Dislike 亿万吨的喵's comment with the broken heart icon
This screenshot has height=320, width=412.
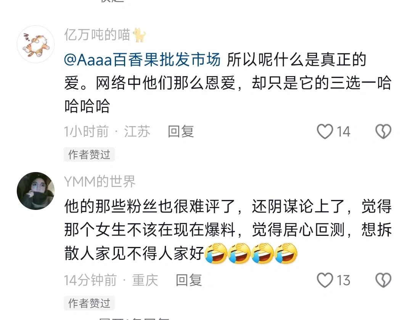click(x=383, y=132)
